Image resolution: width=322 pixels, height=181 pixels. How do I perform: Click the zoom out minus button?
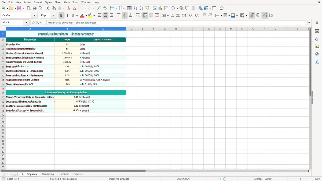tap(290, 179)
